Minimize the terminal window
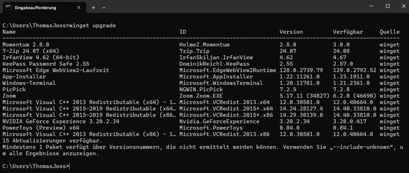 (x=372, y=6)
